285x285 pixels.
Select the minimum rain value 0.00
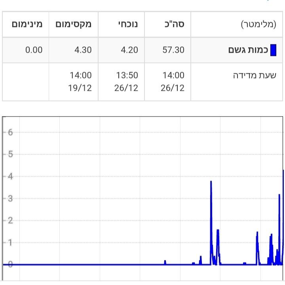34,50
